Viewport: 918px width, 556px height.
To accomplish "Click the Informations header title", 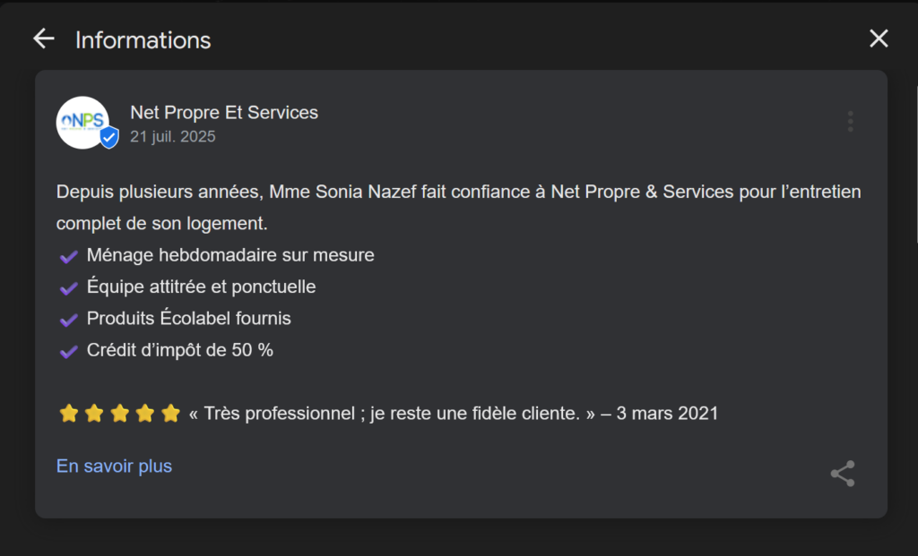I will pyautogui.click(x=143, y=40).
